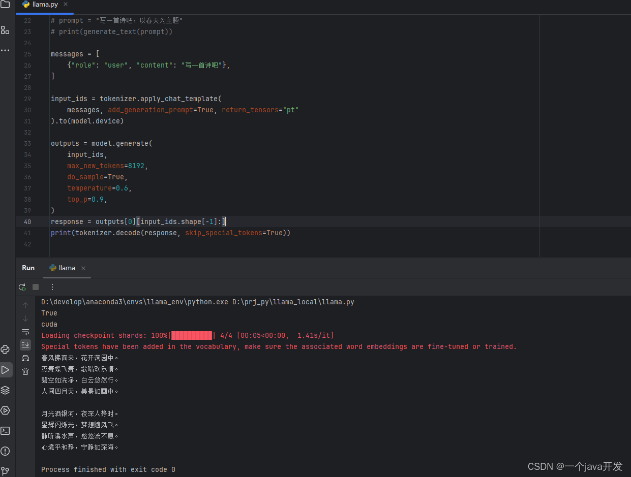This screenshot has height=477, width=631.
Task: Click the poem line starting 月光洒银河
Action: [80, 414]
